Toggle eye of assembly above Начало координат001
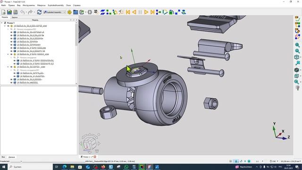 point(11,67)
